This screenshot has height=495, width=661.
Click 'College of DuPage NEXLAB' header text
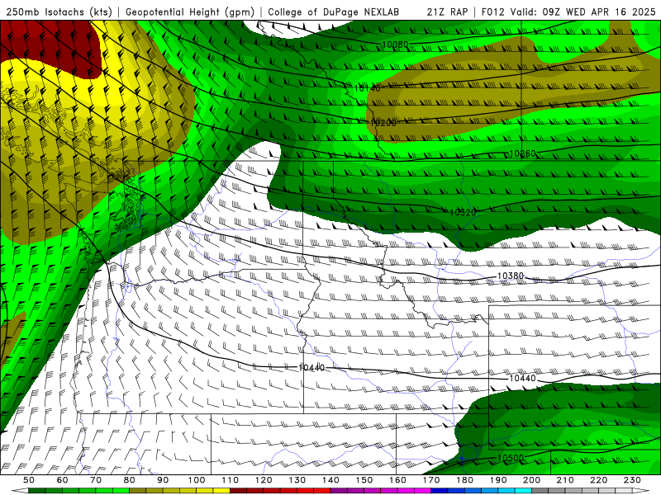coord(334,12)
